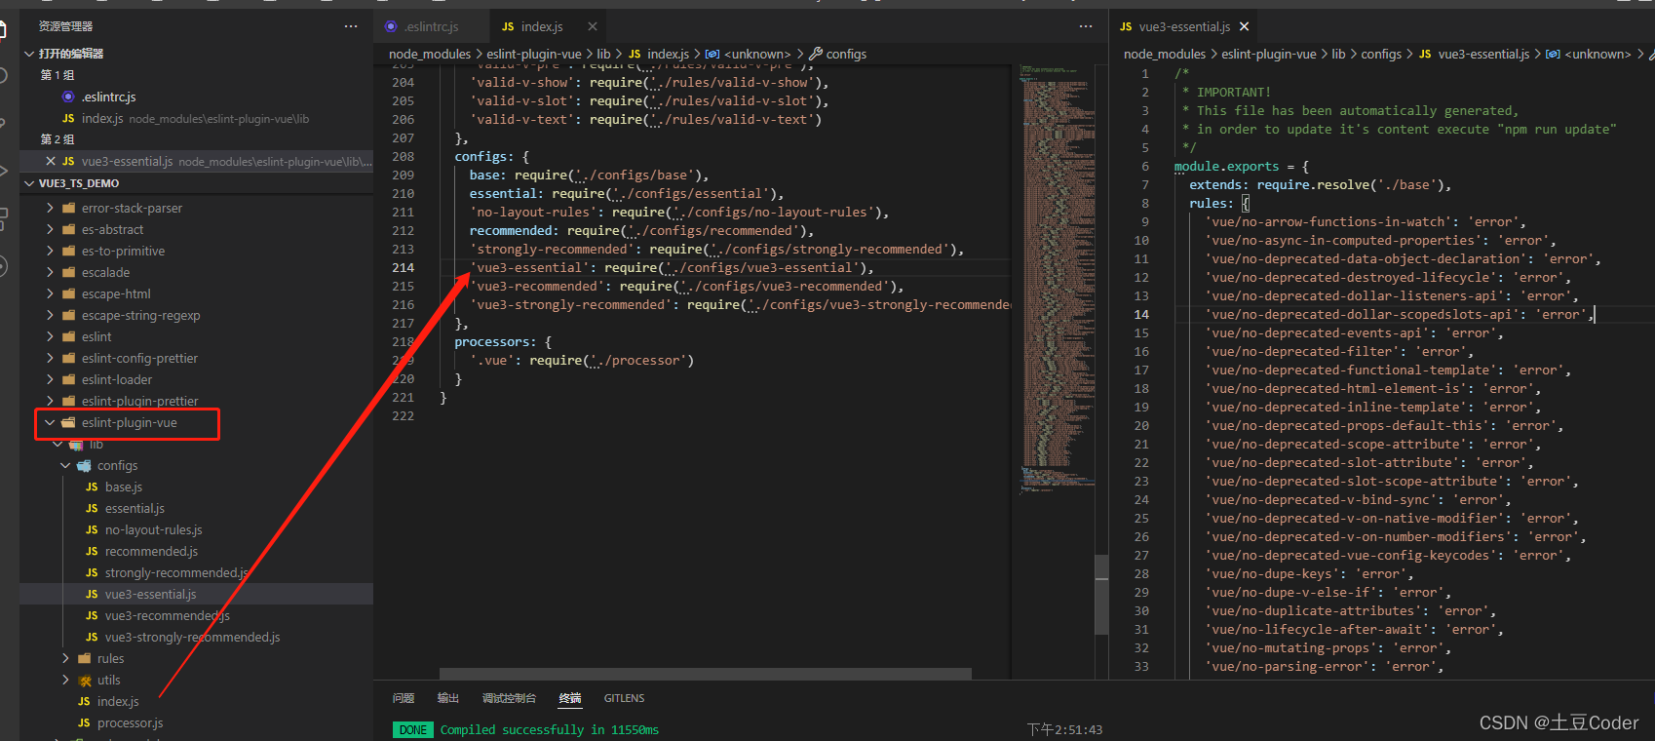This screenshot has width=1655, height=741.
Task: Click the symbol icon before configs in breadcrumb
Action: click(x=817, y=54)
